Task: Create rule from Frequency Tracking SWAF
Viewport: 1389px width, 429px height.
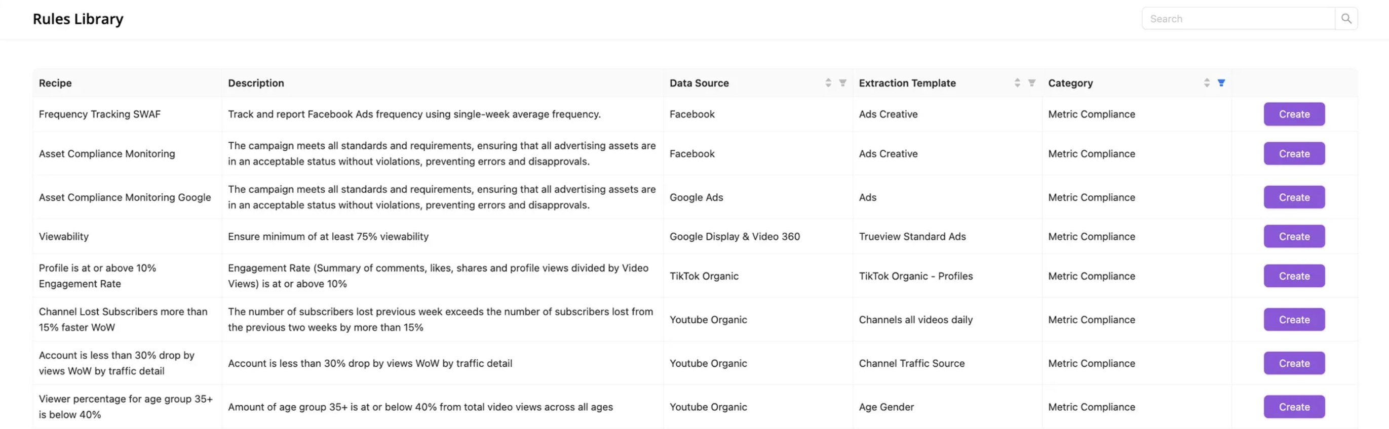Action: [x=1294, y=114]
